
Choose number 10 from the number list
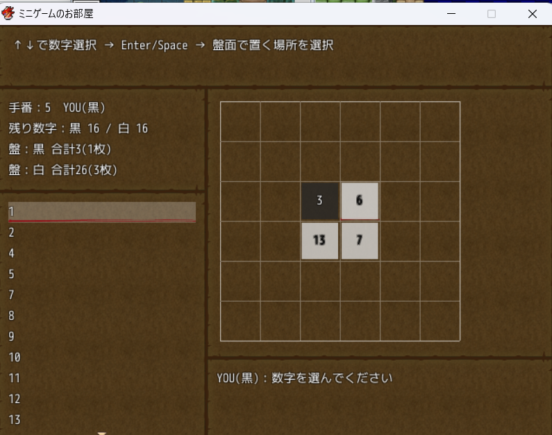pyautogui.click(x=101, y=357)
